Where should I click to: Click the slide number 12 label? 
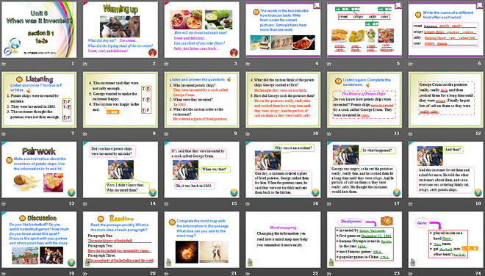478,134
